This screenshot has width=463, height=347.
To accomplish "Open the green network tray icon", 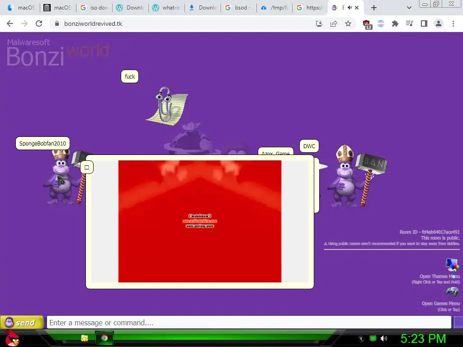I will point(373,338).
